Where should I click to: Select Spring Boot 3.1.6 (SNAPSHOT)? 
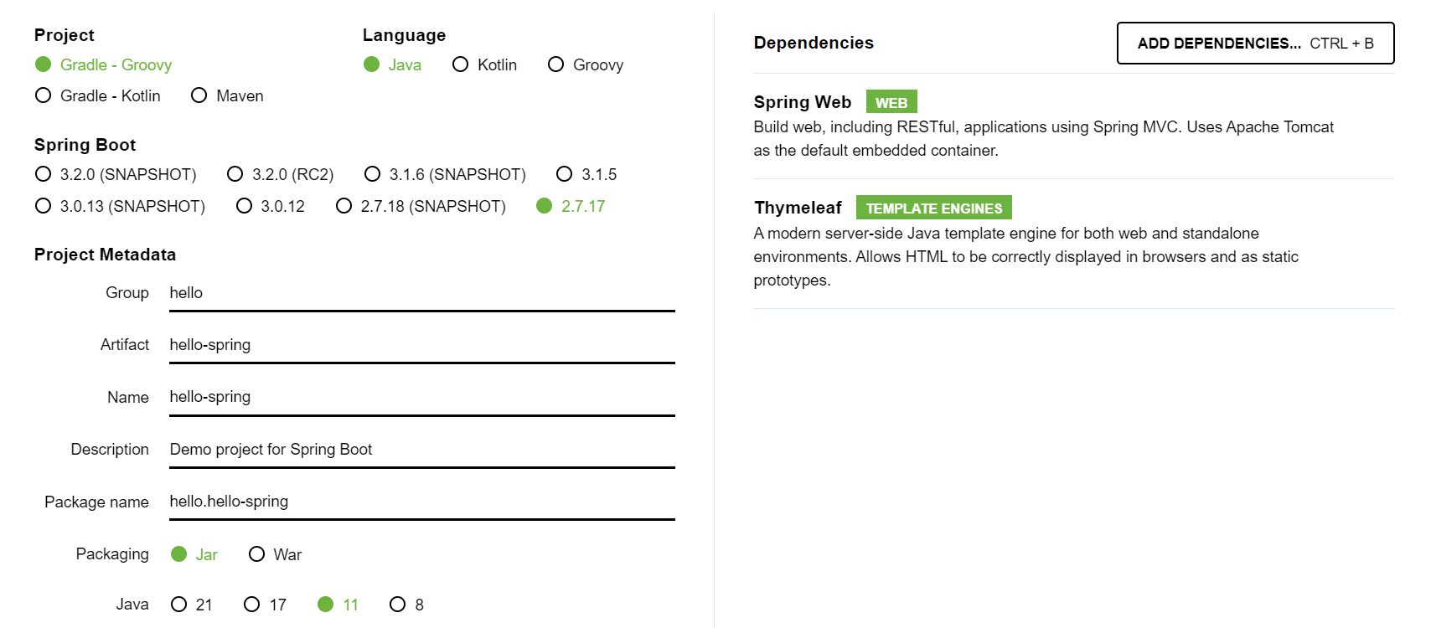[x=373, y=174]
